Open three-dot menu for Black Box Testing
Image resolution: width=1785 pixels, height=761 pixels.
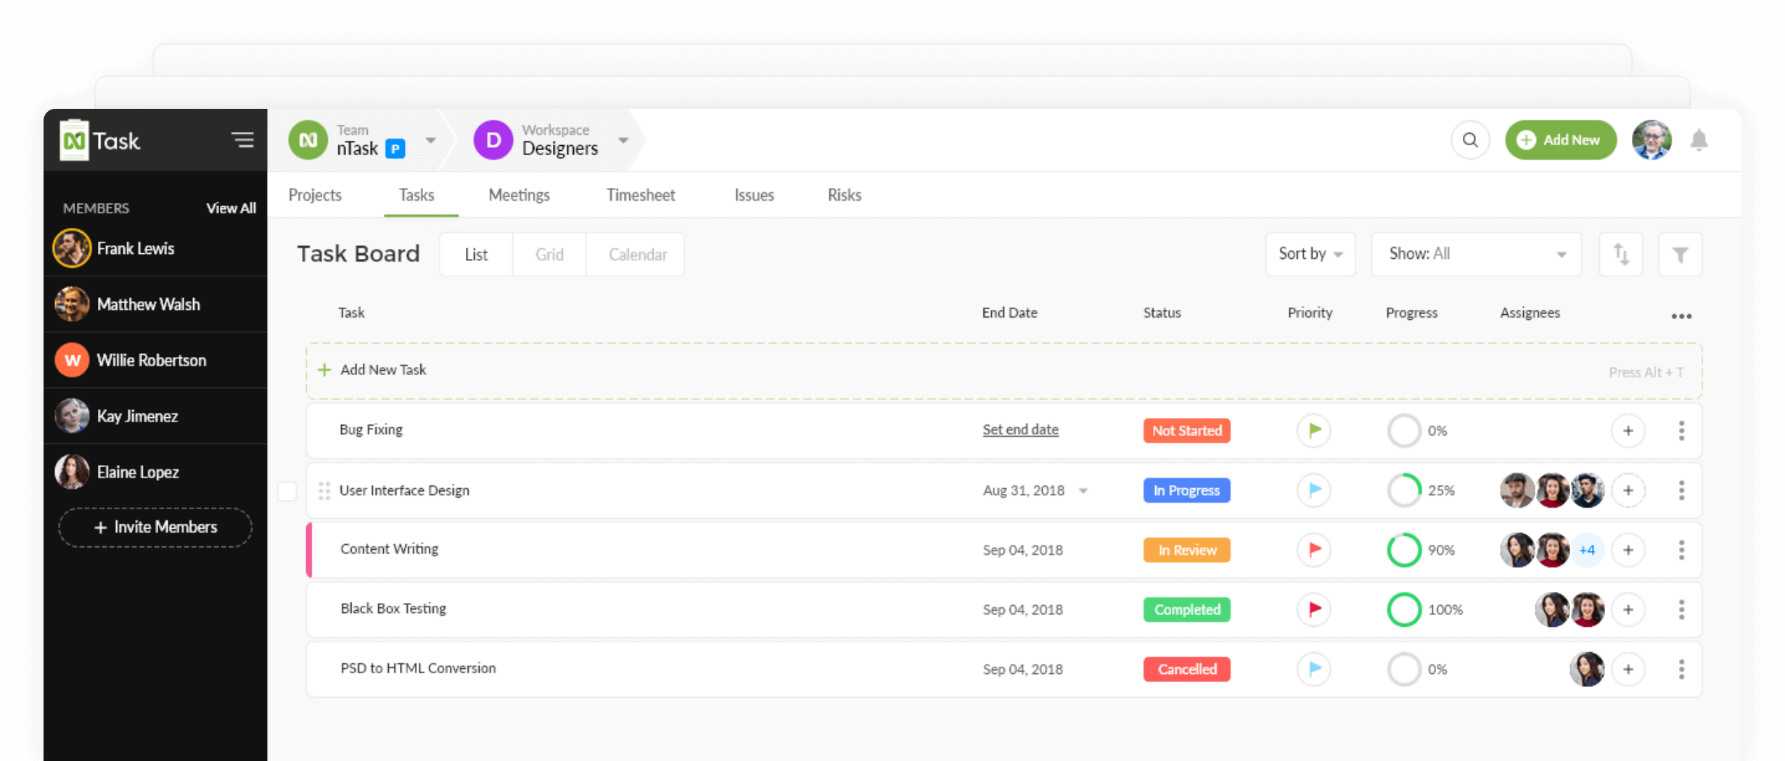click(1681, 609)
